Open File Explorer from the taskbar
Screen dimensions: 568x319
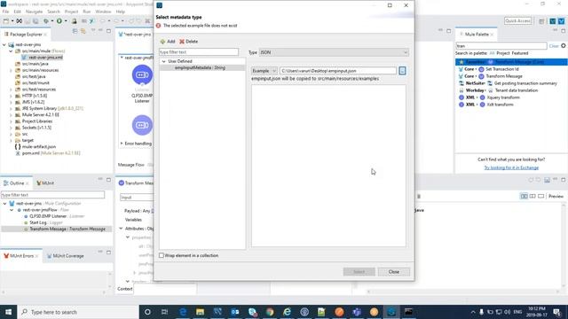pyautogui.click(x=200, y=312)
